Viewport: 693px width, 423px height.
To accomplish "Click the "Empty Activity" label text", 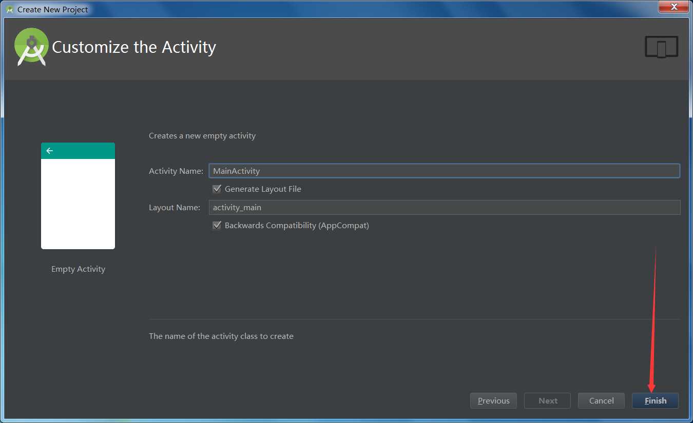I will pyautogui.click(x=78, y=269).
